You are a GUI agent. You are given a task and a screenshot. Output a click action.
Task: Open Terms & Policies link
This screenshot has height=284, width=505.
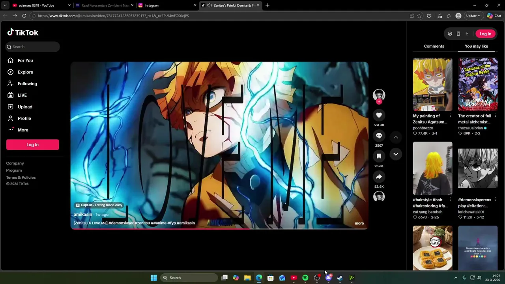pos(21,177)
